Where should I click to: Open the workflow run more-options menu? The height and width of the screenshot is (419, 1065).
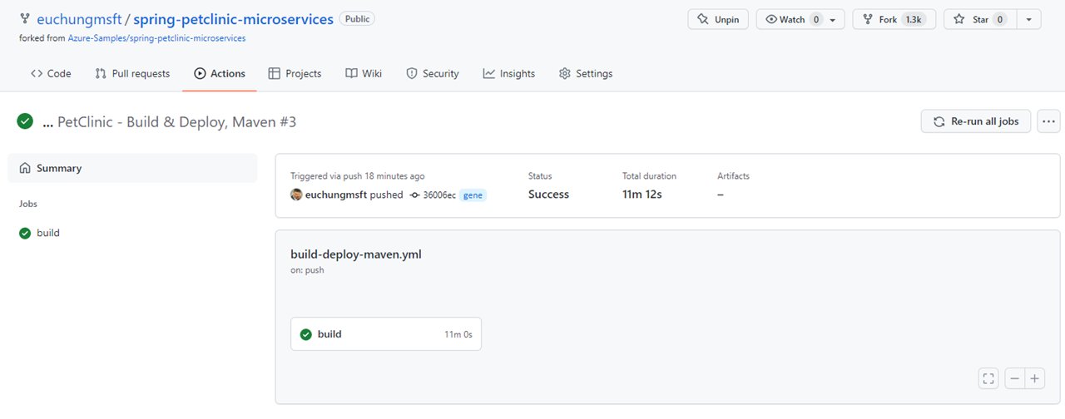1048,121
